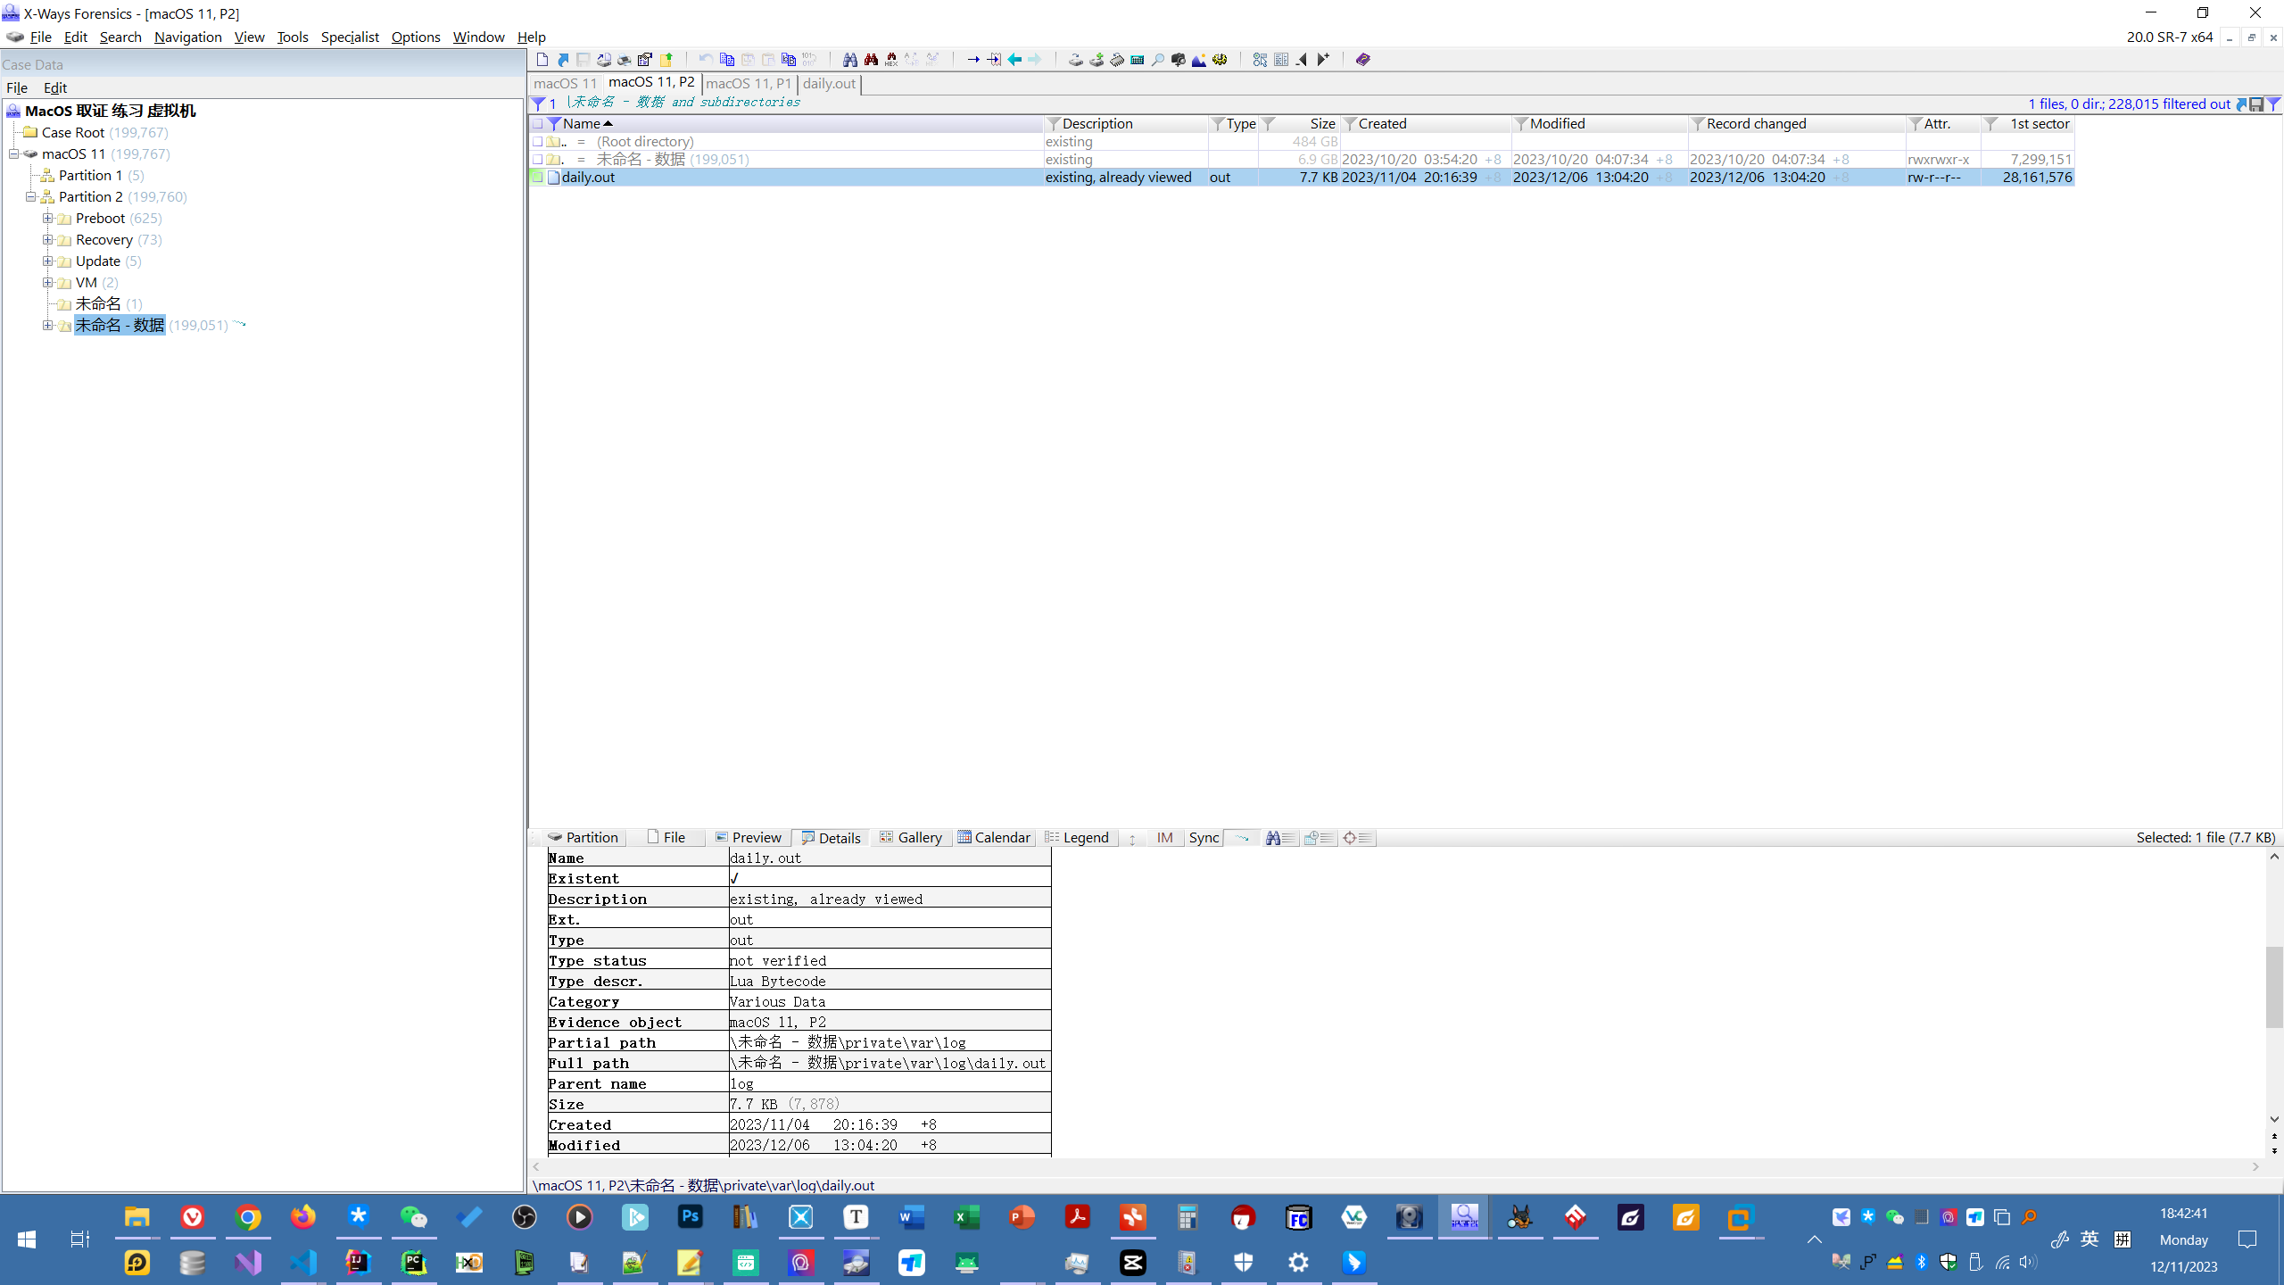Select the Calendar tab icon in bottom panel
Screen dimensions: 2284x1285
964,838
